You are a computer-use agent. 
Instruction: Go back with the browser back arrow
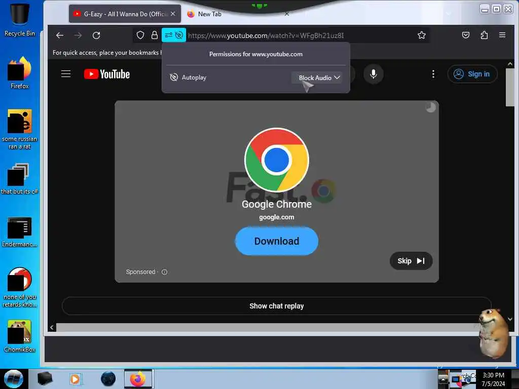tap(60, 35)
